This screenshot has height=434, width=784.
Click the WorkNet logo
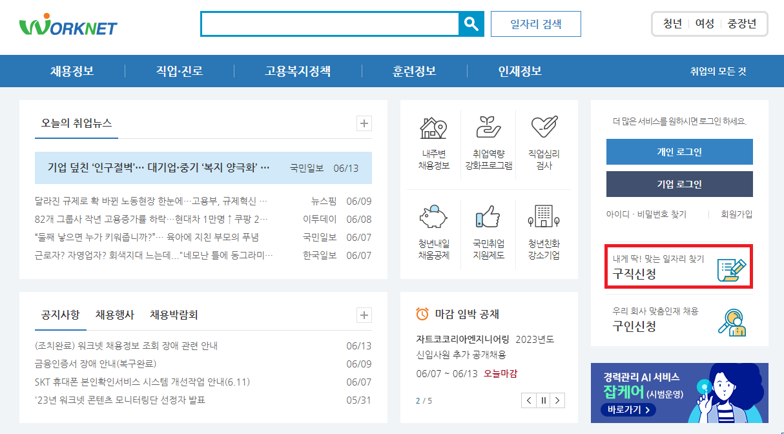67,26
